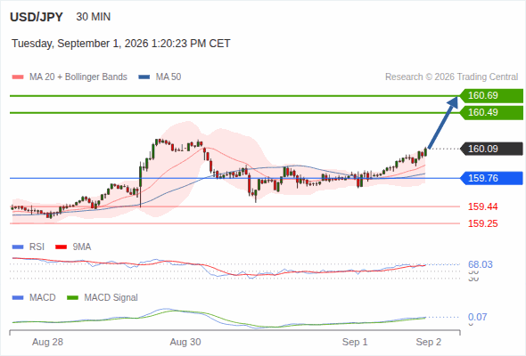This screenshot has height=356, width=526.
Task: Click the 160.49 resistance price tag
Action: pyautogui.click(x=491, y=112)
